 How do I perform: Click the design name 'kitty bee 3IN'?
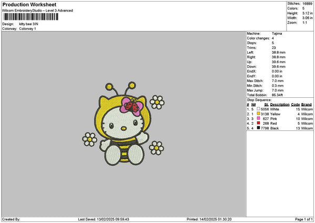(28, 24)
